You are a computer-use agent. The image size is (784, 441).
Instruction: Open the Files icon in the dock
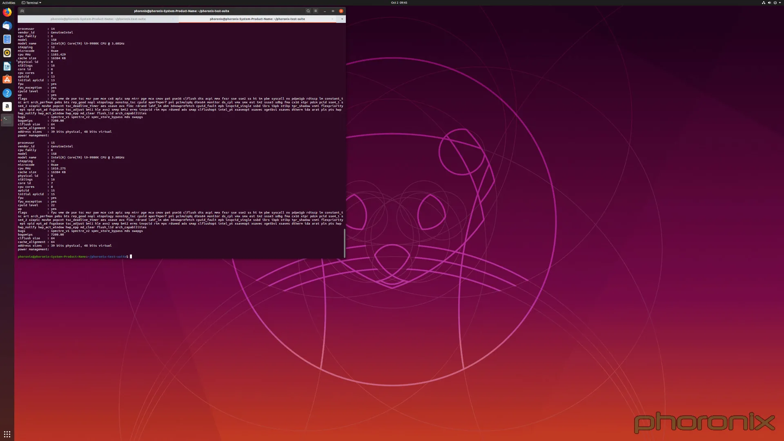coord(7,39)
